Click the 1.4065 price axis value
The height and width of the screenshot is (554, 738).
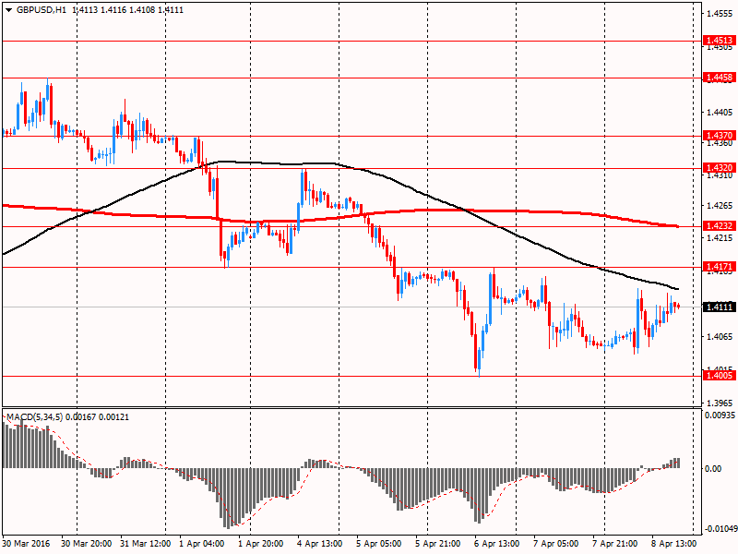(x=720, y=336)
